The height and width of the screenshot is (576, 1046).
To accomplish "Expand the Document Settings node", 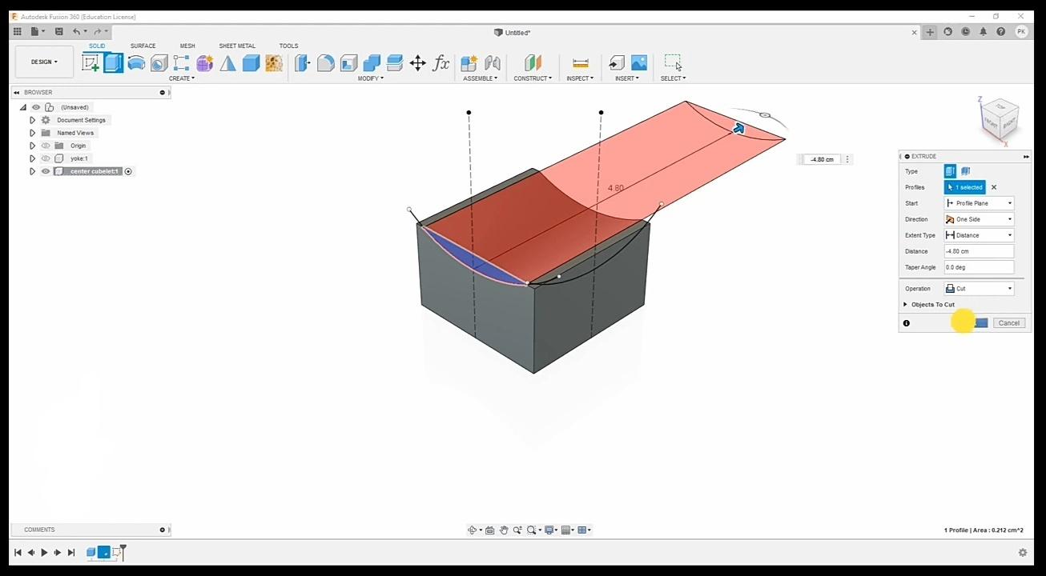I will 32,120.
